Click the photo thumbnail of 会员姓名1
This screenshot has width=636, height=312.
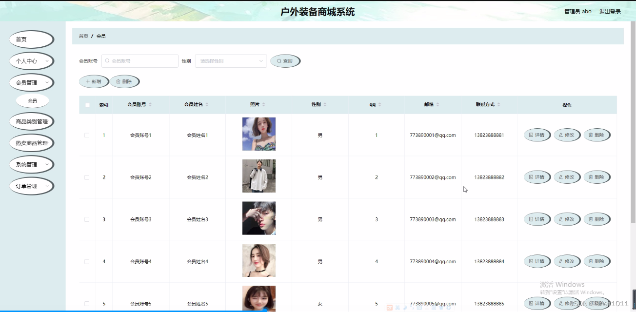(x=258, y=134)
